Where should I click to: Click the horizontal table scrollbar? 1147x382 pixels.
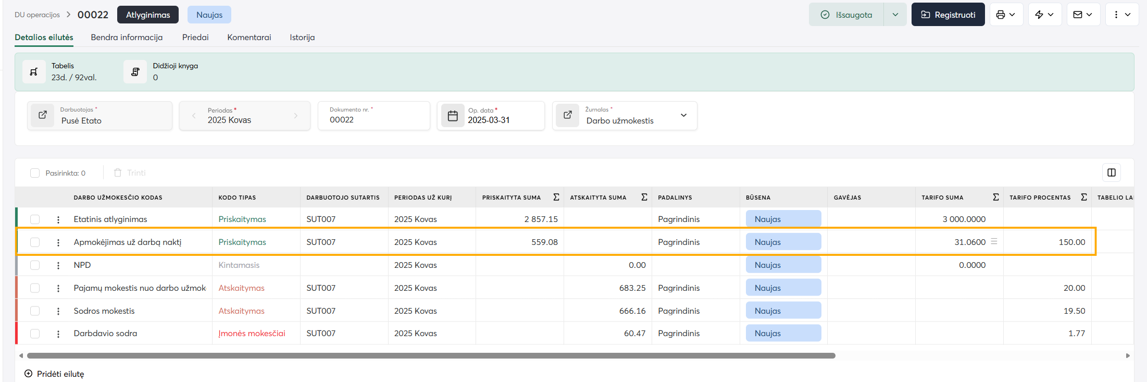431,355
